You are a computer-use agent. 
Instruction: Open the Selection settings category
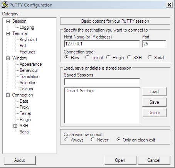click(x=28, y=83)
